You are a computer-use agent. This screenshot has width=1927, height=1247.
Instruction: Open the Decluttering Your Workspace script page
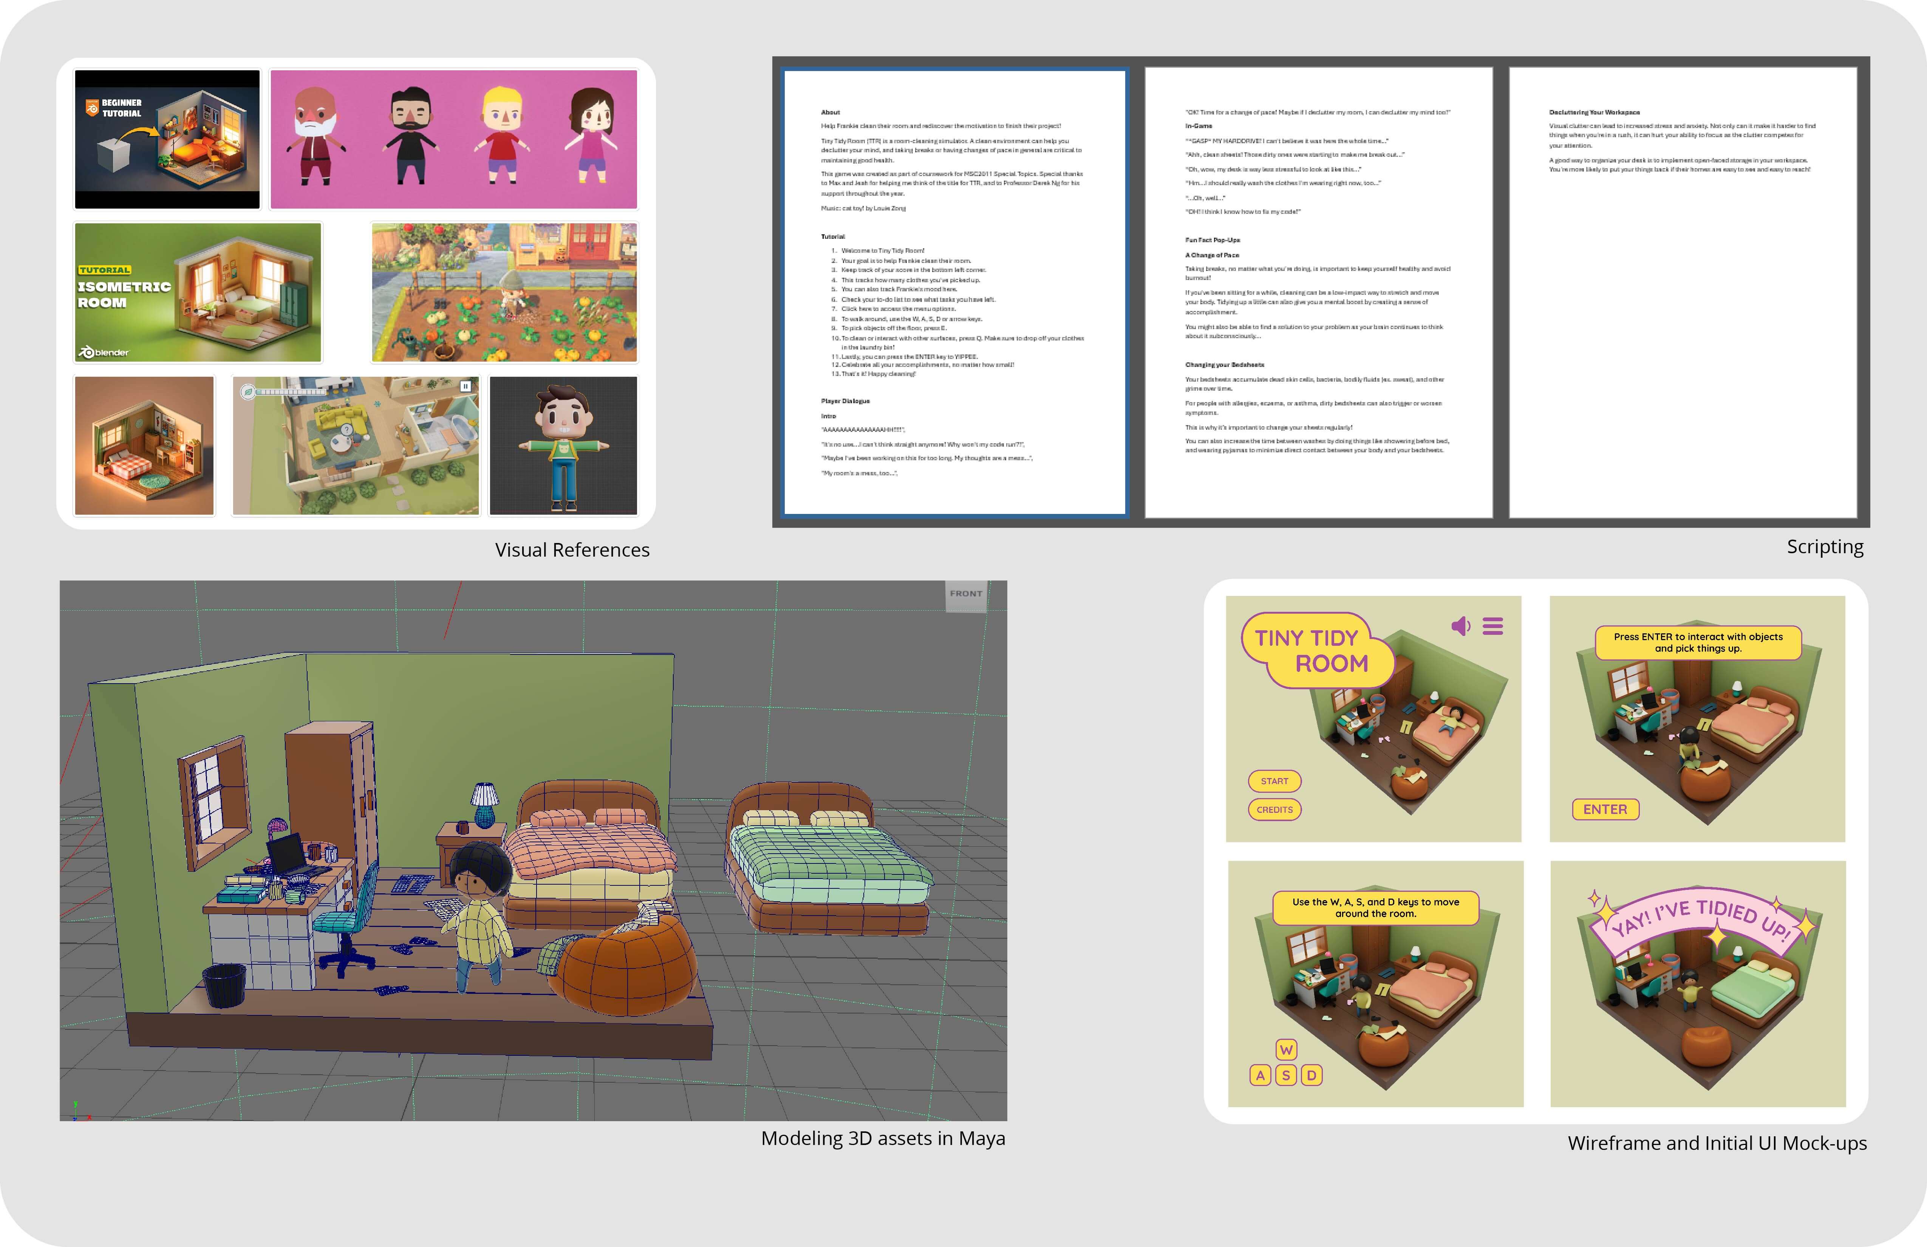[1683, 292]
